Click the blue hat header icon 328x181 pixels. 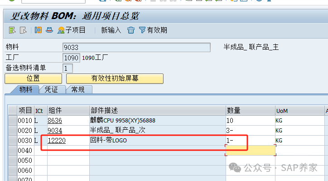[49, 30]
